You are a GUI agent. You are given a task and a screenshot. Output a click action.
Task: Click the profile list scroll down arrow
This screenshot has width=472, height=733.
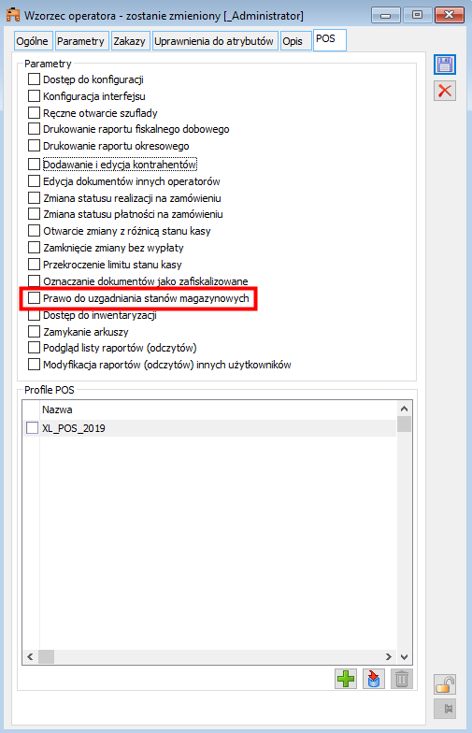coord(404,656)
